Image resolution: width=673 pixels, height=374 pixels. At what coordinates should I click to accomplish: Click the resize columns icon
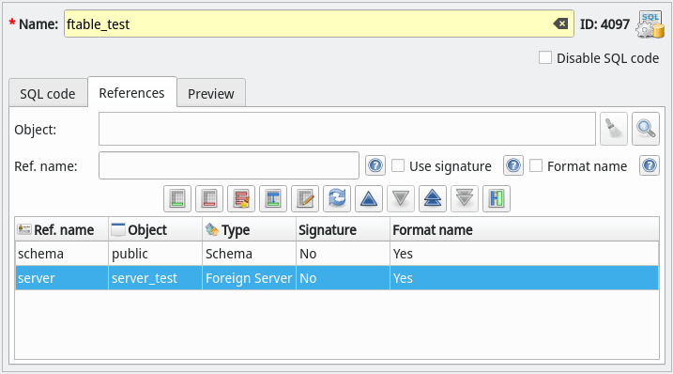coord(497,198)
